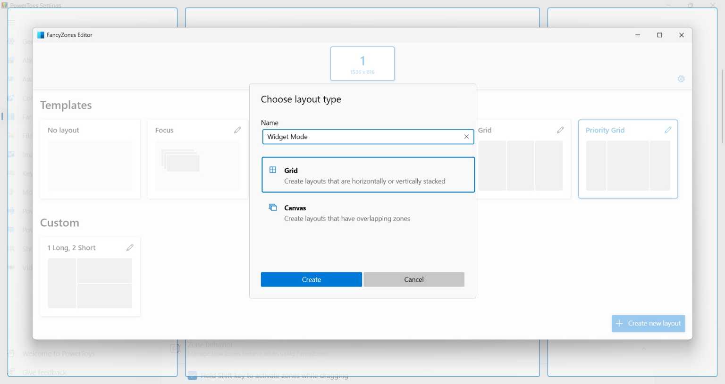This screenshot has height=384, width=725.
Task: Enable 'Hold Shift key to activate zones' checkbox
Action: (192, 376)
